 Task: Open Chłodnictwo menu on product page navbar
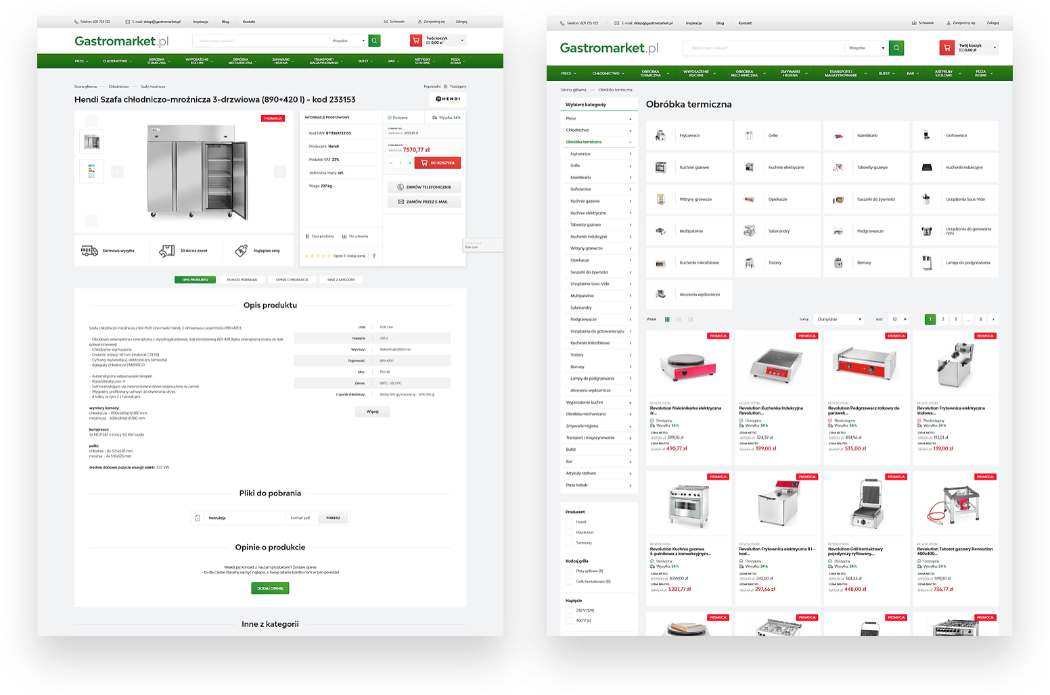[x=118, y=61]
